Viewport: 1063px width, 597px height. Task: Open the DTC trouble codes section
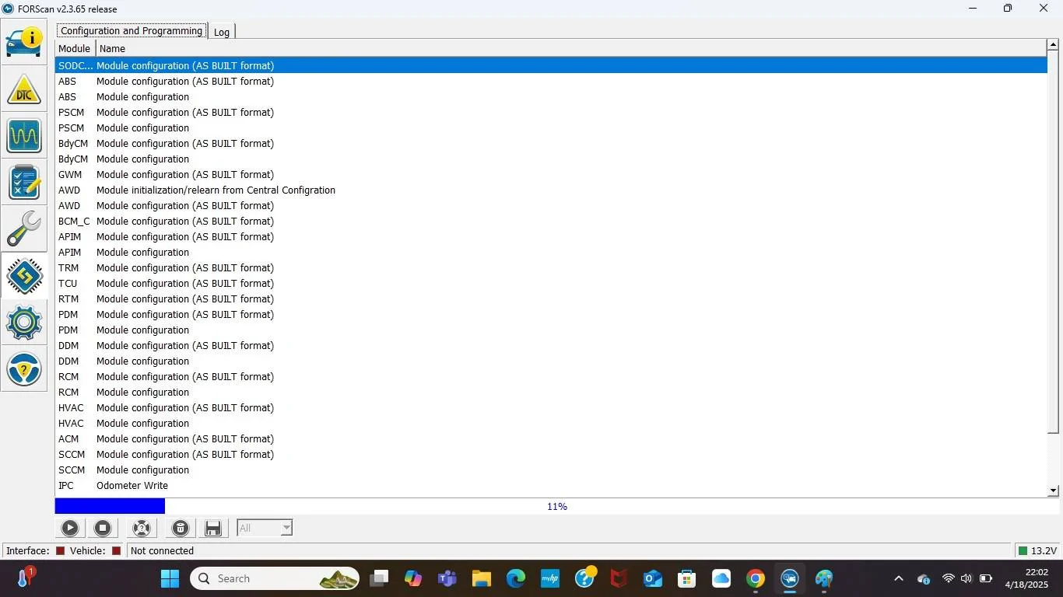click(24, 89)
